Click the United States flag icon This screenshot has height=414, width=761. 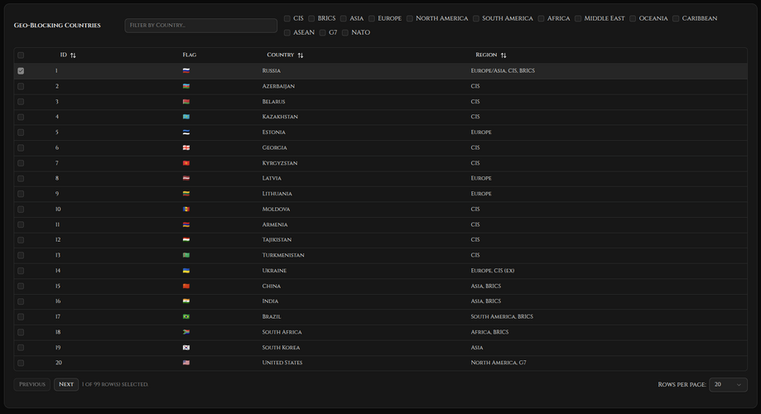pos(186,363)
